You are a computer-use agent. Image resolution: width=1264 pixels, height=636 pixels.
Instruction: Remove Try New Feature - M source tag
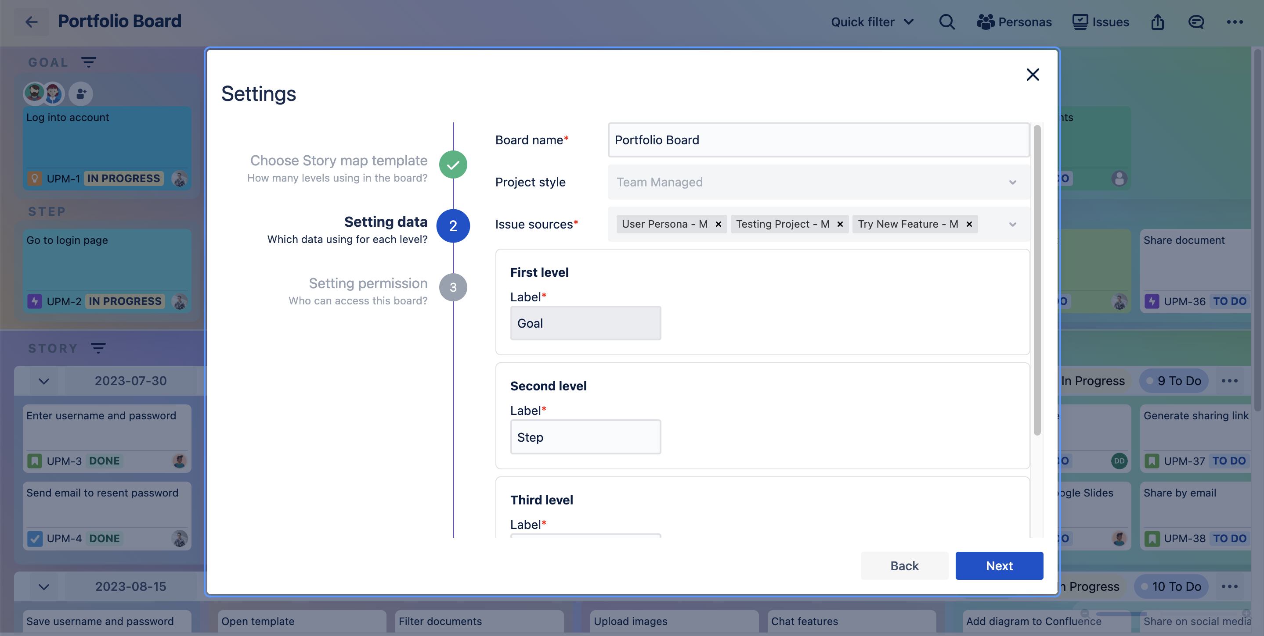click(x=969, y=224)
